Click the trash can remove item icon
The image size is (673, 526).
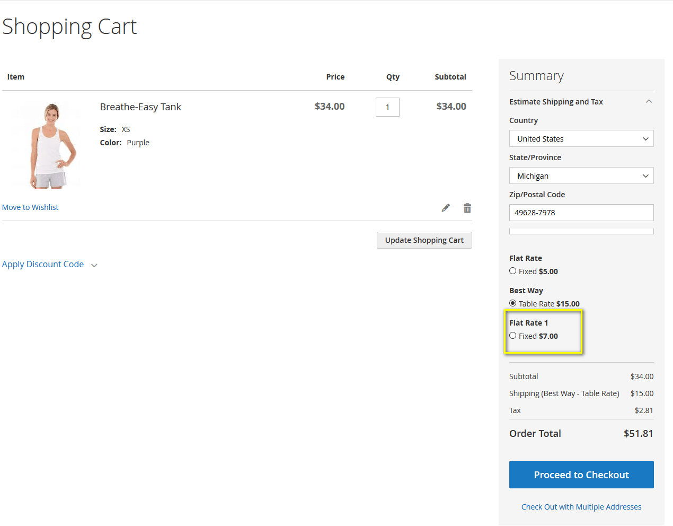coord(467,208)
